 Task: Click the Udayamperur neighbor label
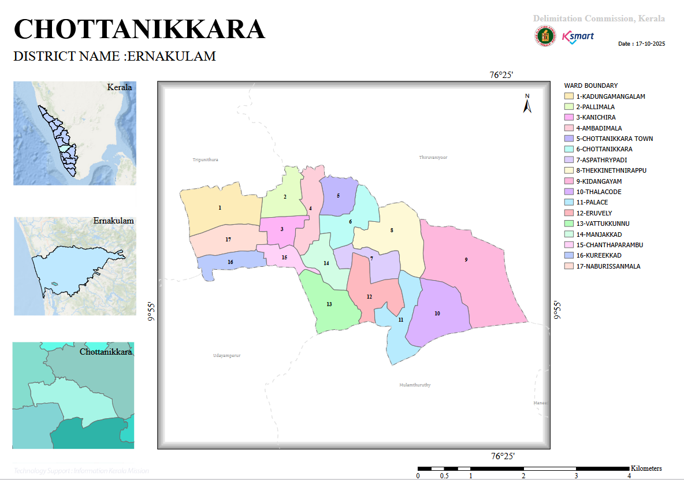click(x=227, y=355)
